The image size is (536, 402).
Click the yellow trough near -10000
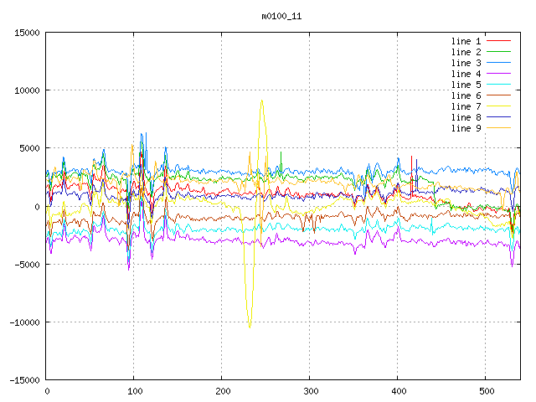[x=250, y=326]
